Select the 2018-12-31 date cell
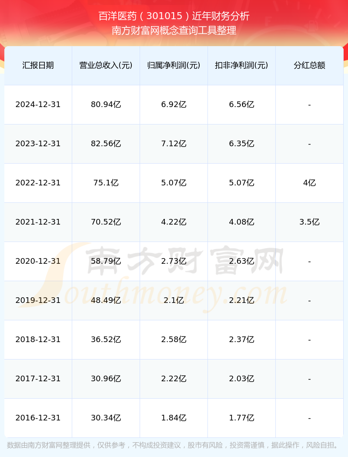The width and height of the screenshot is (348, 457). pos(38,340)
